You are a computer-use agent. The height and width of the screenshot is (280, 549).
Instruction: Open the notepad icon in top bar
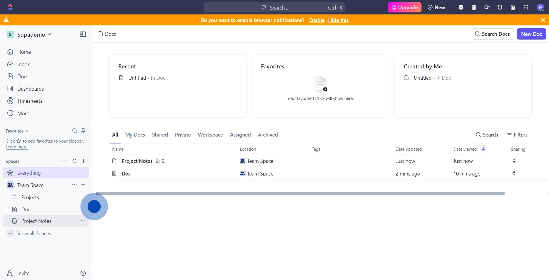click(474, 8)
